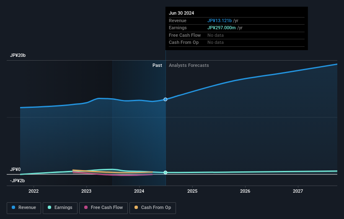This screenshot has height=219, width=344.
Task: Click the 2022 x-axis label
Action: 34,191
